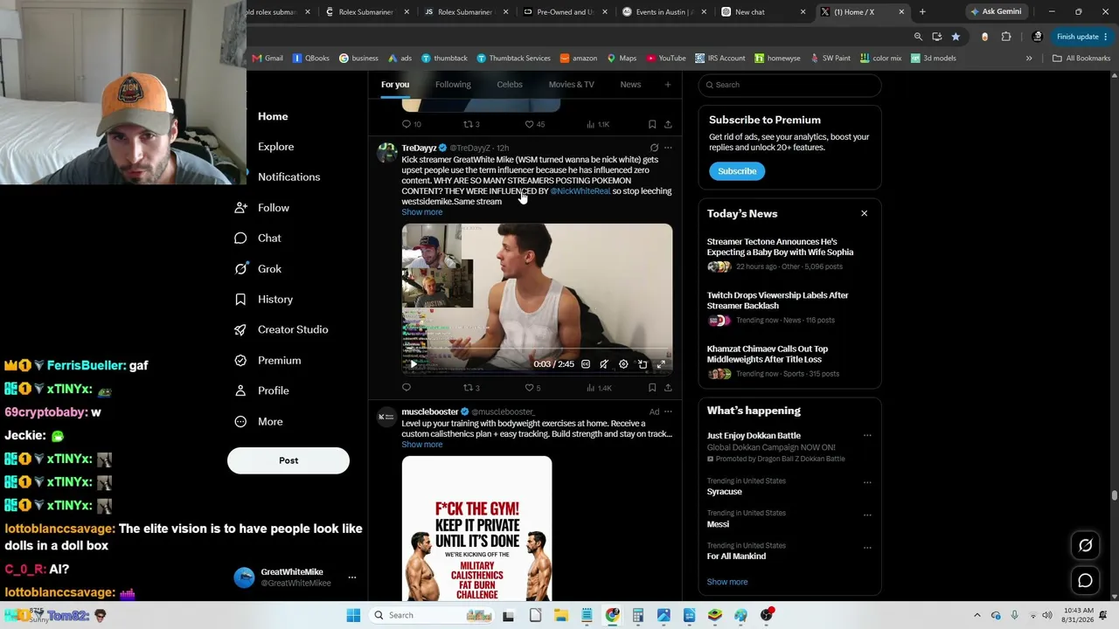Show more under What's happening
This screenshot has height=629, width=1119.
[x=727, y=582]
